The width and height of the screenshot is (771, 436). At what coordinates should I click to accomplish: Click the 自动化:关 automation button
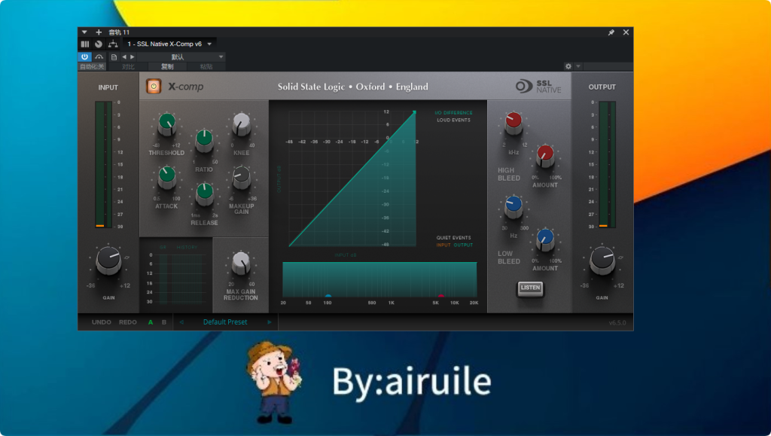[92, 67]
